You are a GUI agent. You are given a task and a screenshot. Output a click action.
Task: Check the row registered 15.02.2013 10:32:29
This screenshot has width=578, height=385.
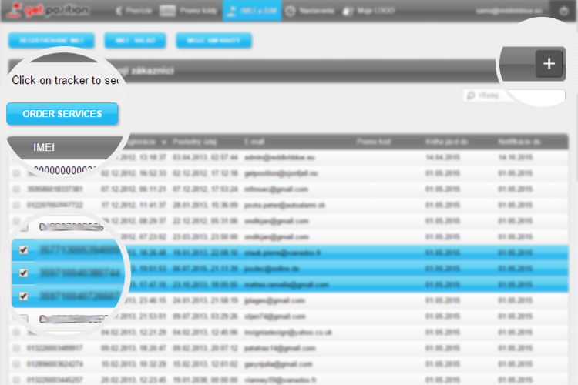(x=16, y=364)
